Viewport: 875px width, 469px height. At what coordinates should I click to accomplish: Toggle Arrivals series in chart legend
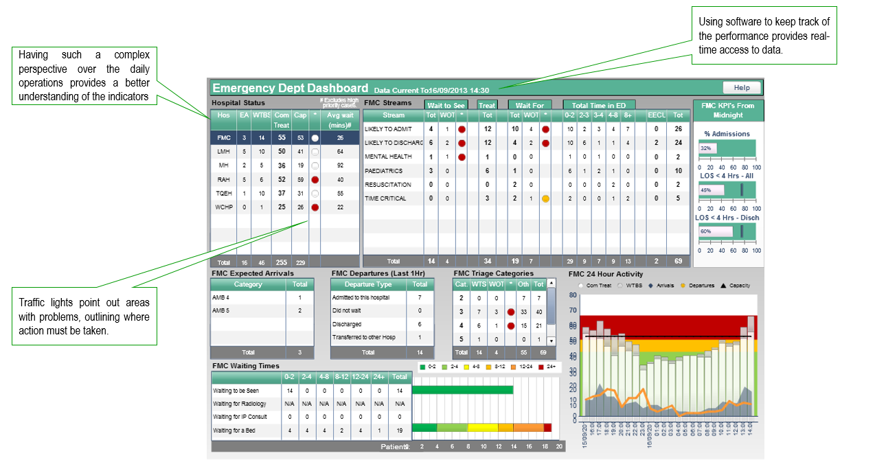tap(650, 286)
